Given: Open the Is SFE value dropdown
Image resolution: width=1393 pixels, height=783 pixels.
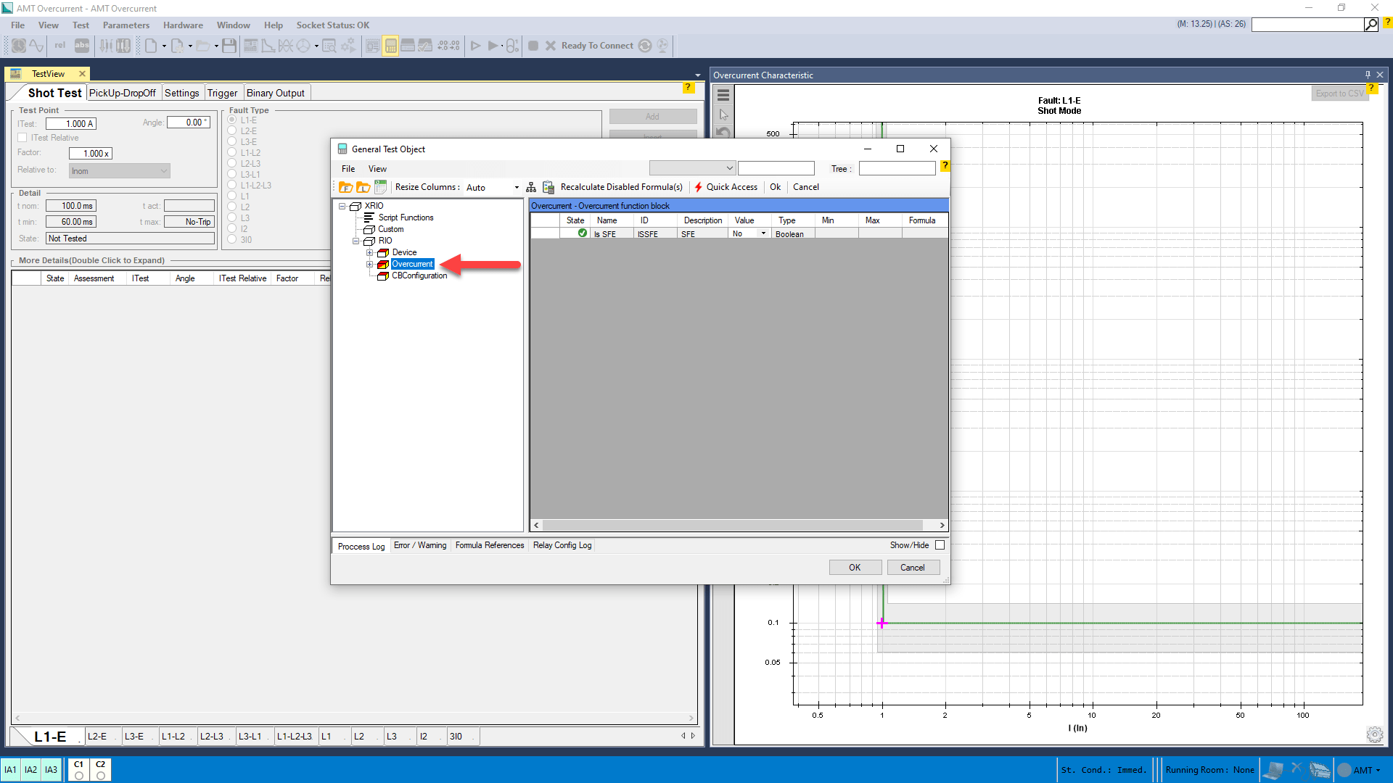Looking at the screenshot, I should coord(763,233).
